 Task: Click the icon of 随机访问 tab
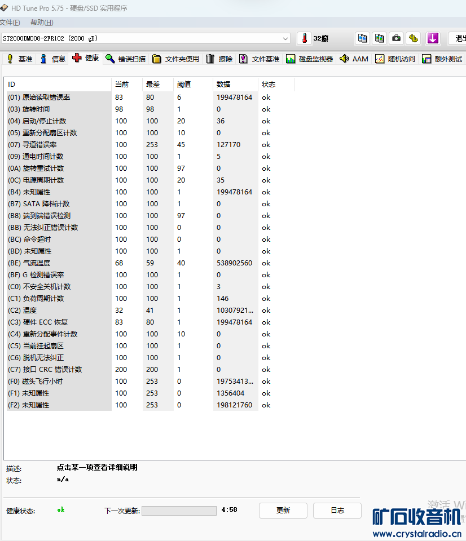(x=380, y=59)
